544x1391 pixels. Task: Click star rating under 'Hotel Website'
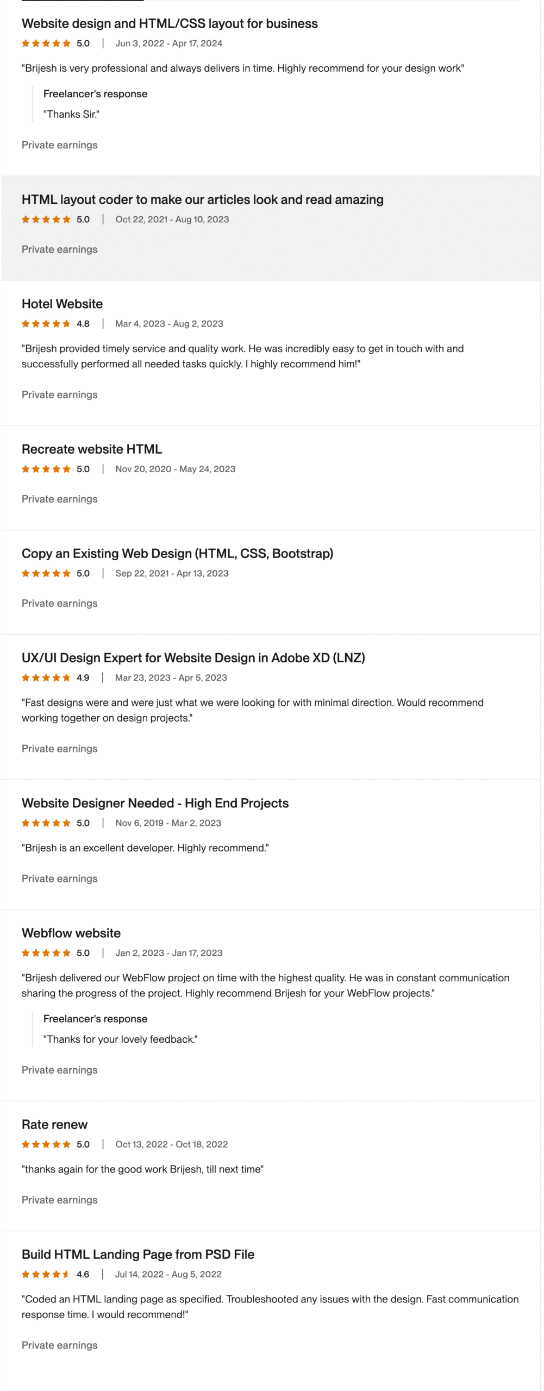coord(46,324)
